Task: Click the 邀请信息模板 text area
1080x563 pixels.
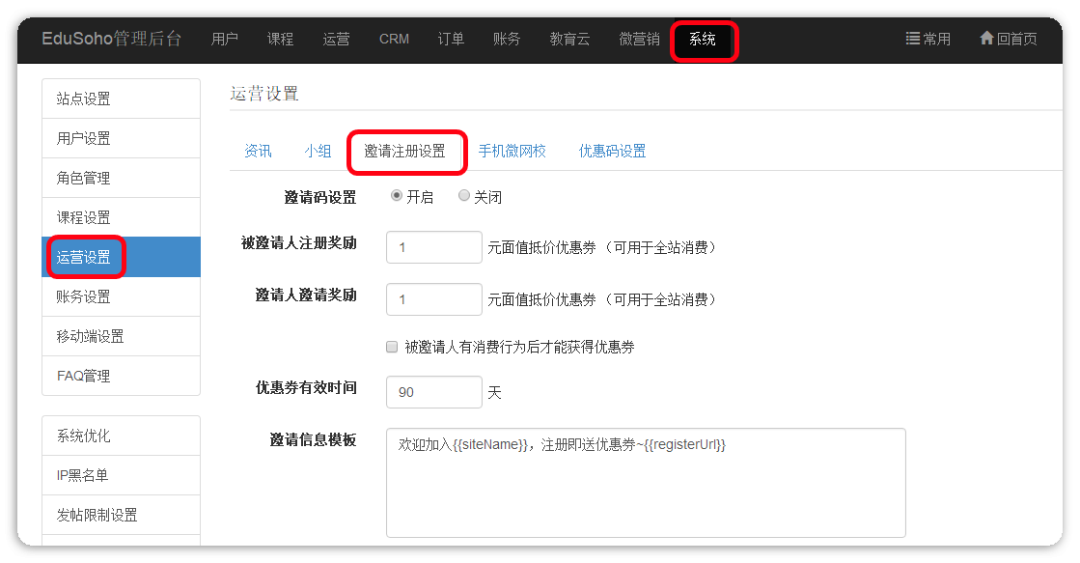Action: tap(645, 483)
